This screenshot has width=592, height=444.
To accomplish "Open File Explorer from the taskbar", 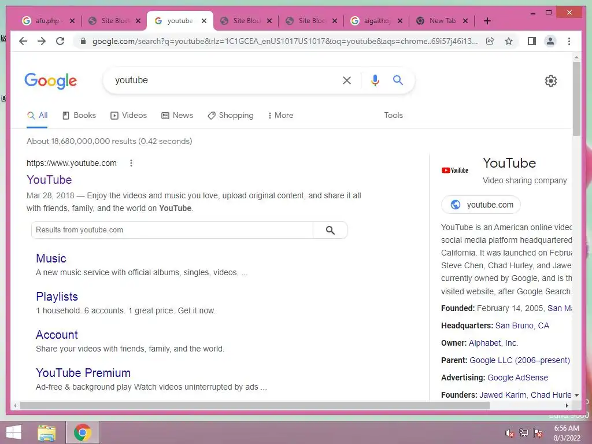I will 47,432.
